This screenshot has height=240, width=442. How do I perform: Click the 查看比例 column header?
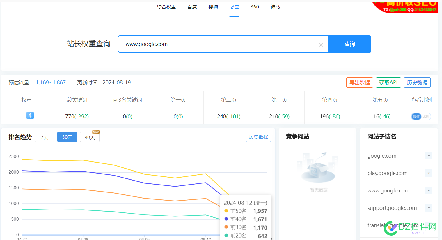click(421, 100)
